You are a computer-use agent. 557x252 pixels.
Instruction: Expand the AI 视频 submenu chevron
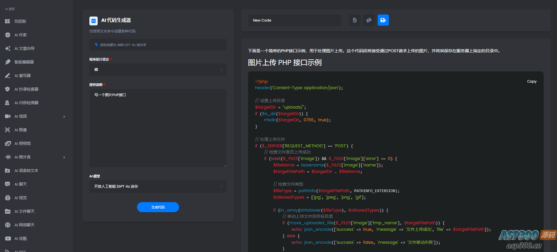[64, 117]
